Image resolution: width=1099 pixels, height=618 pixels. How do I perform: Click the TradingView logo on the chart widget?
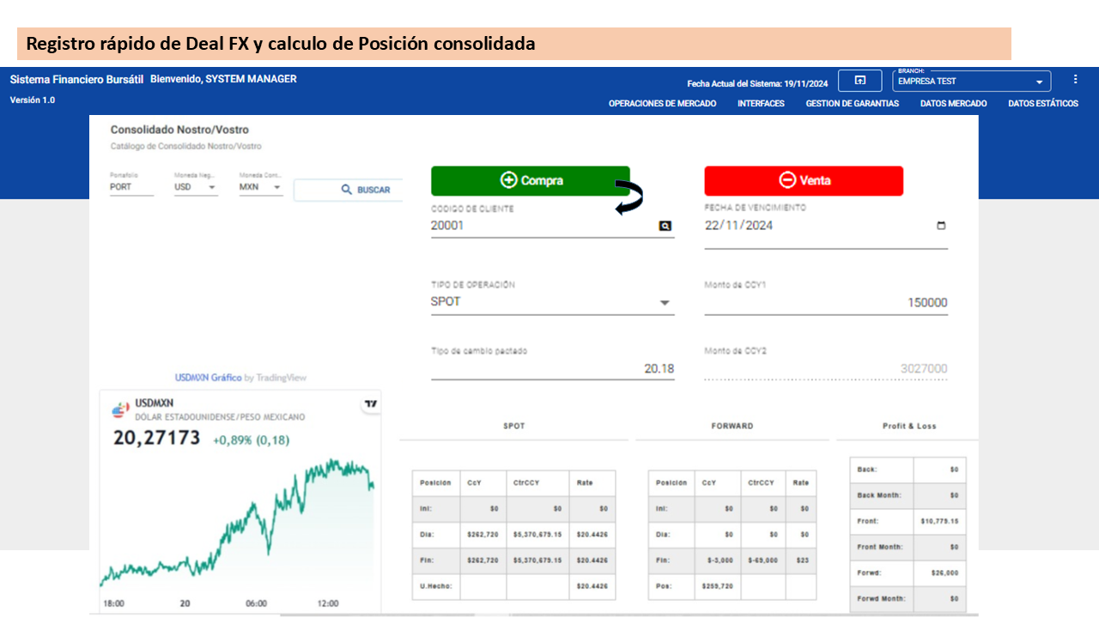369,403
